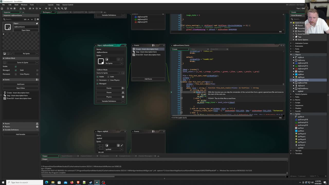Toggle Uses Physics checkbox in objRoomGame editor

108,80
